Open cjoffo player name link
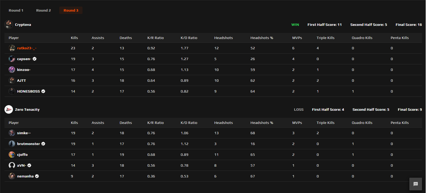The width and height of the screenshot is (446, 193). pos(22,154)
